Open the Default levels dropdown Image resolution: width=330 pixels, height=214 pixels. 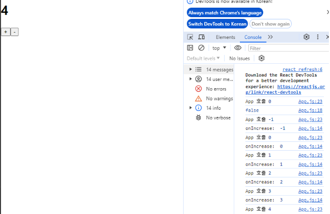click(x=203, y=58)
